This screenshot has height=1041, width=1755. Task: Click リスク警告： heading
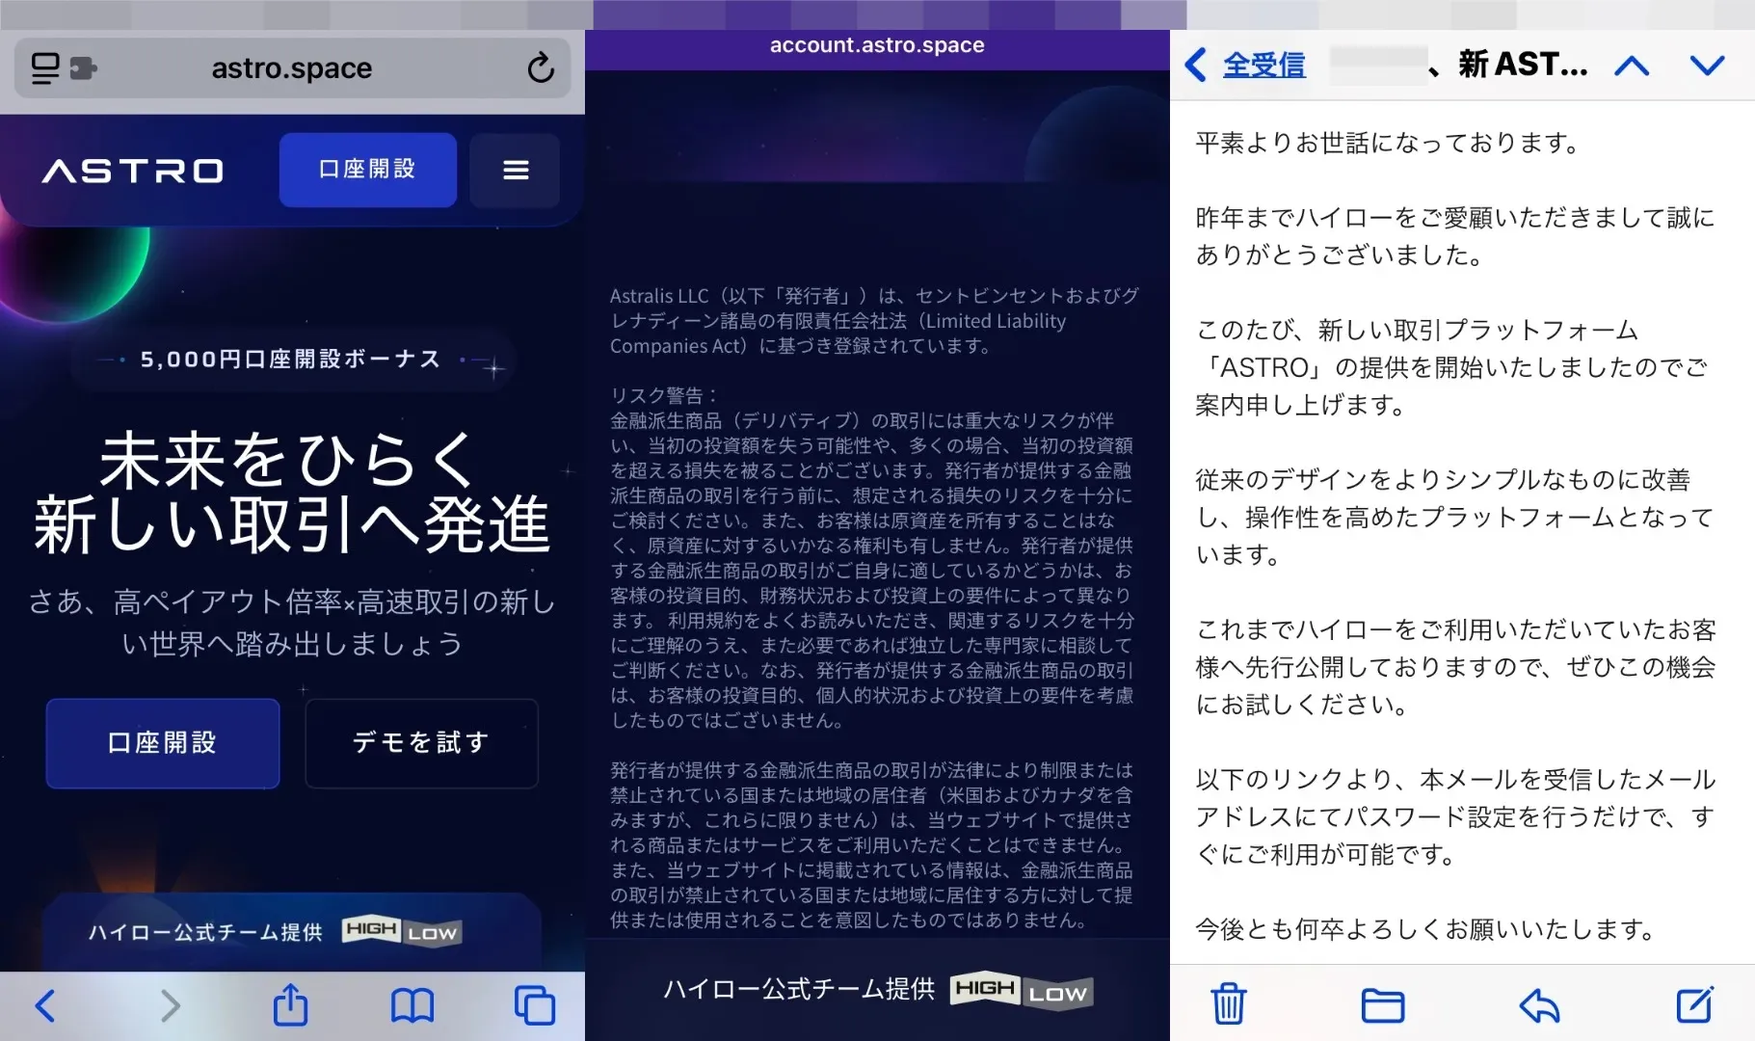tap(665, 395)
